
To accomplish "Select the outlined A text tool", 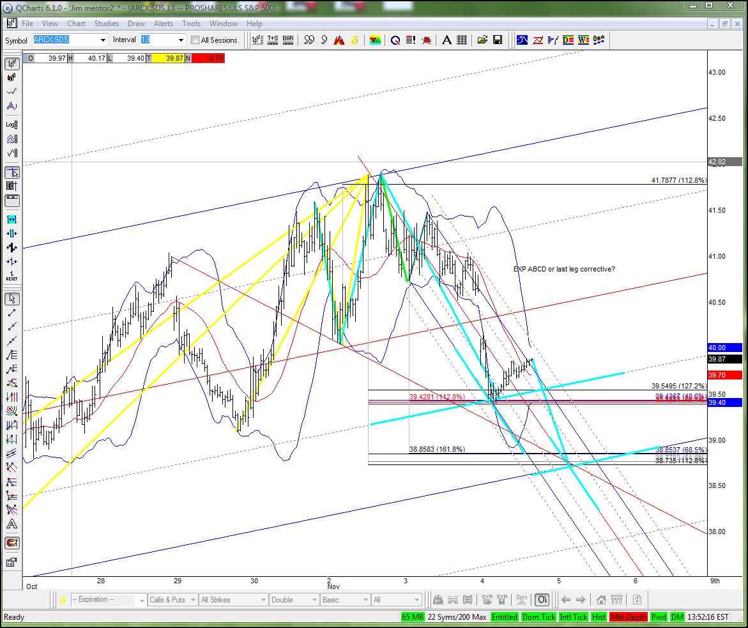I will click(x=12, y=524).
